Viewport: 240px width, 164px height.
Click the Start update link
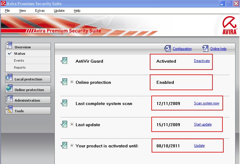coord(203,124)
